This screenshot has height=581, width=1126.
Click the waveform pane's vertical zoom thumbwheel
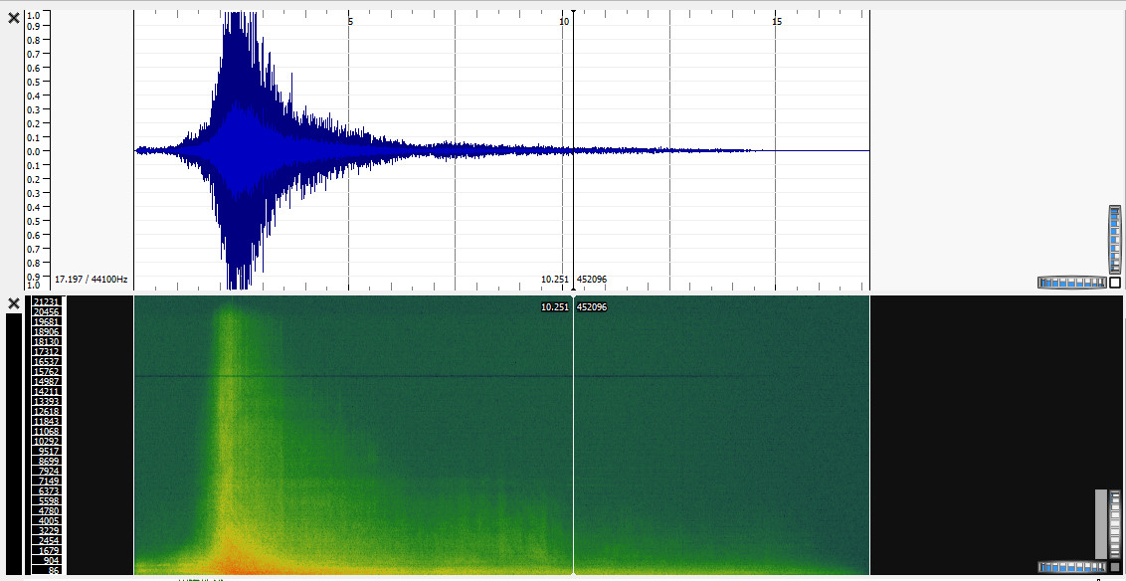click(x=1115, y=239)
